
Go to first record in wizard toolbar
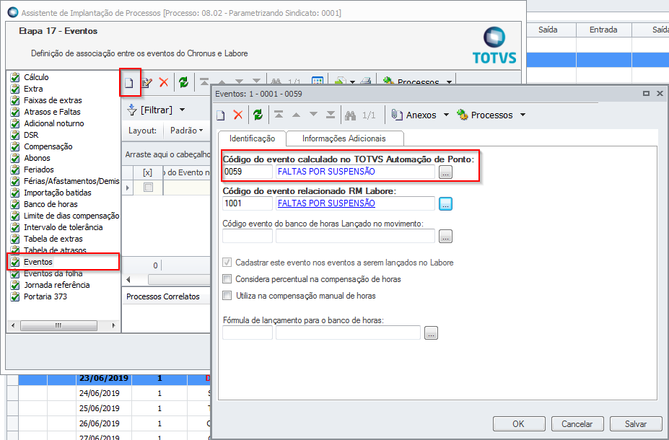tap(204, 82)
